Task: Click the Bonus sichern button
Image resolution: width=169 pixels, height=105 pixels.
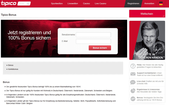Action: (100, 48)
